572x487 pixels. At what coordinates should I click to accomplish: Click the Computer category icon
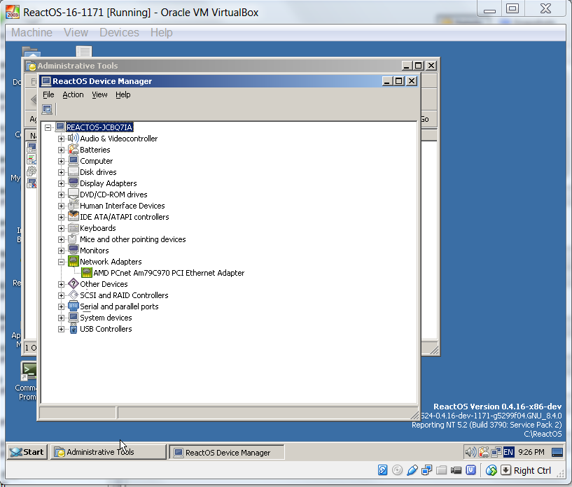pos(74,161)
